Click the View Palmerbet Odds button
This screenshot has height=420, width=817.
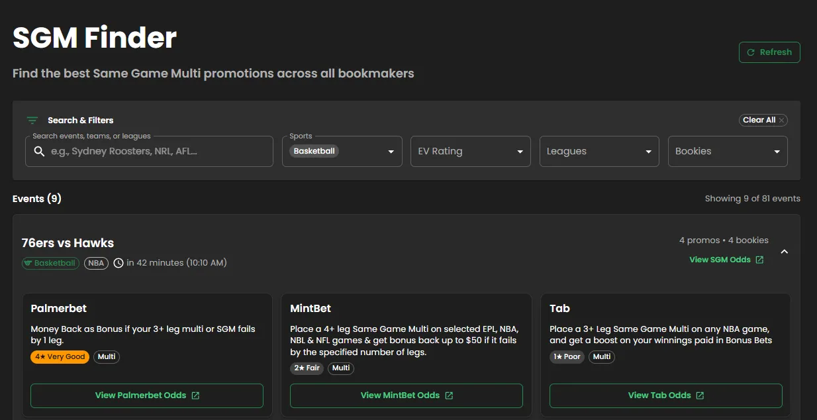click(x=146, y=395)
